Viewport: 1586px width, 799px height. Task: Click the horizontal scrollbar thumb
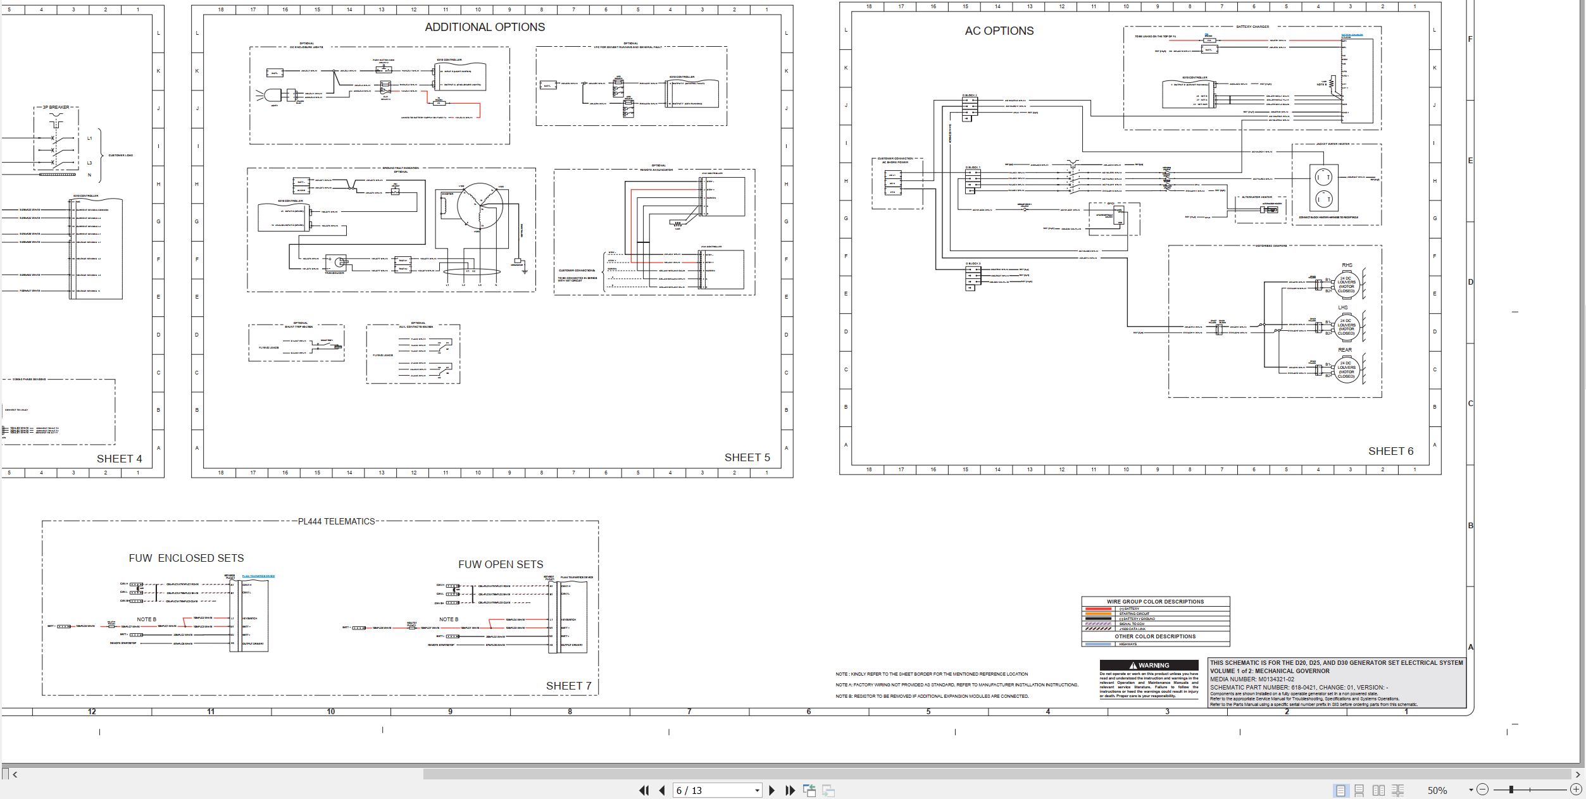(x=996, y=774)
